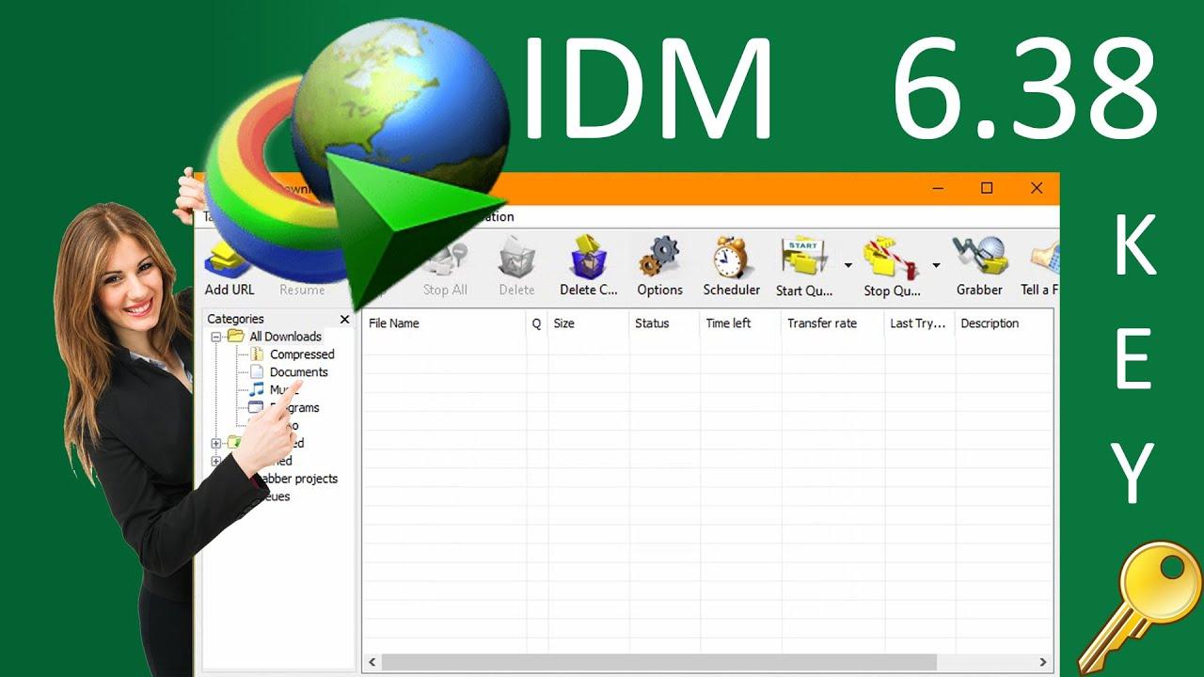Close the IDM window
The height and width of the screenshot is (677, 1204).
tap(1037, 188)
